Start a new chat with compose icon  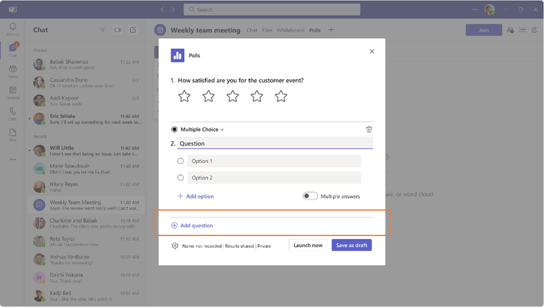click(x=133, y=30)
